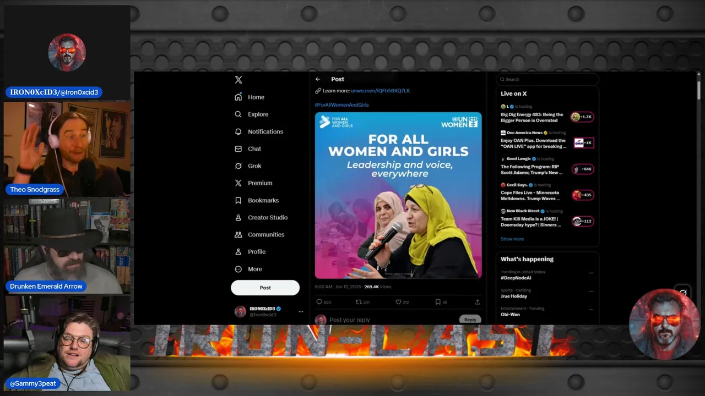
Task: Click the grey Reply button
Action: click(x=470, y=320)
